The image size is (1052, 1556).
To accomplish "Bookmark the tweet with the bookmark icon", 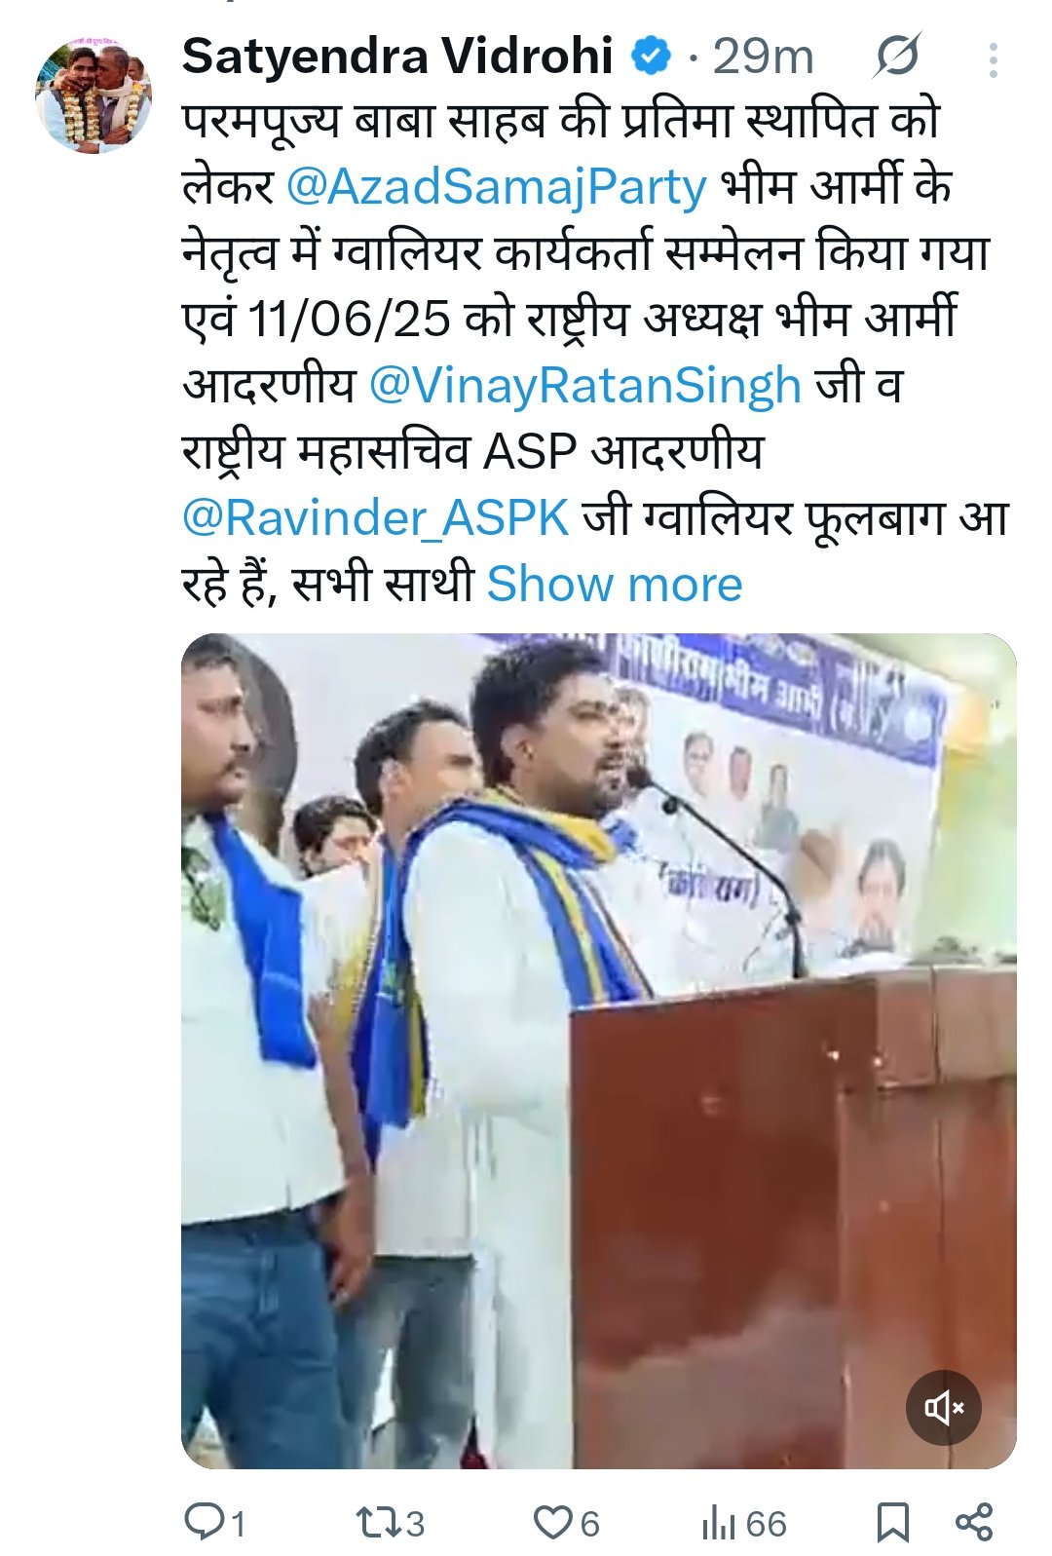I will point(892,1523).
